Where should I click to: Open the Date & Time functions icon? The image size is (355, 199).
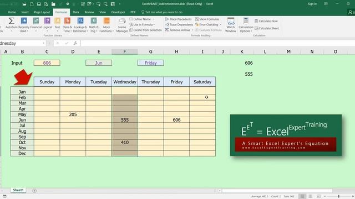[67, 21]
